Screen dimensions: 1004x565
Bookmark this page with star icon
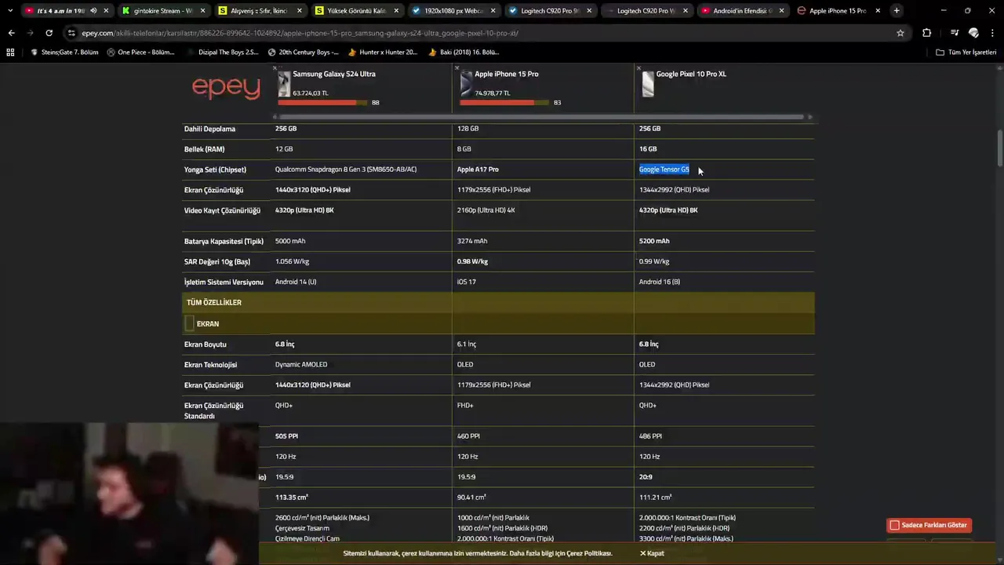[x=900, y=33]
